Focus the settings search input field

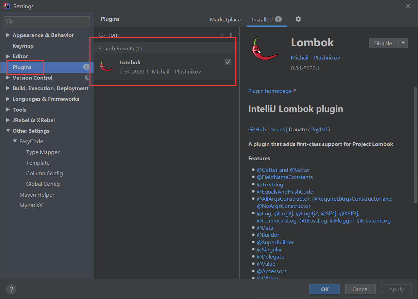[x=47, y=21]
